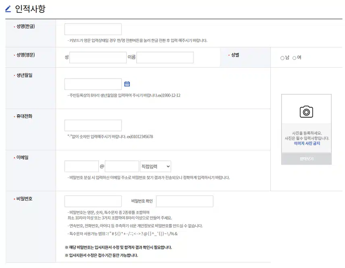Click the 사진을 등록하세요 photo prompt text
Image resolution: width=345 pixels, height=268 pixels.
pos(307,133)
